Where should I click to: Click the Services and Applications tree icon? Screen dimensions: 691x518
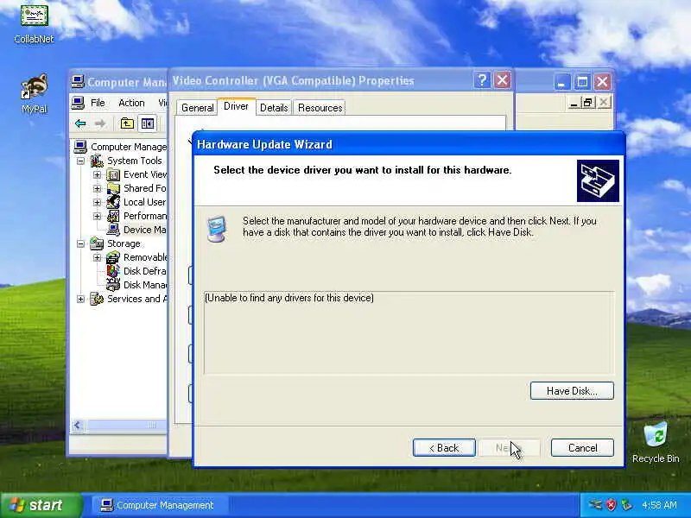point(97,299)
